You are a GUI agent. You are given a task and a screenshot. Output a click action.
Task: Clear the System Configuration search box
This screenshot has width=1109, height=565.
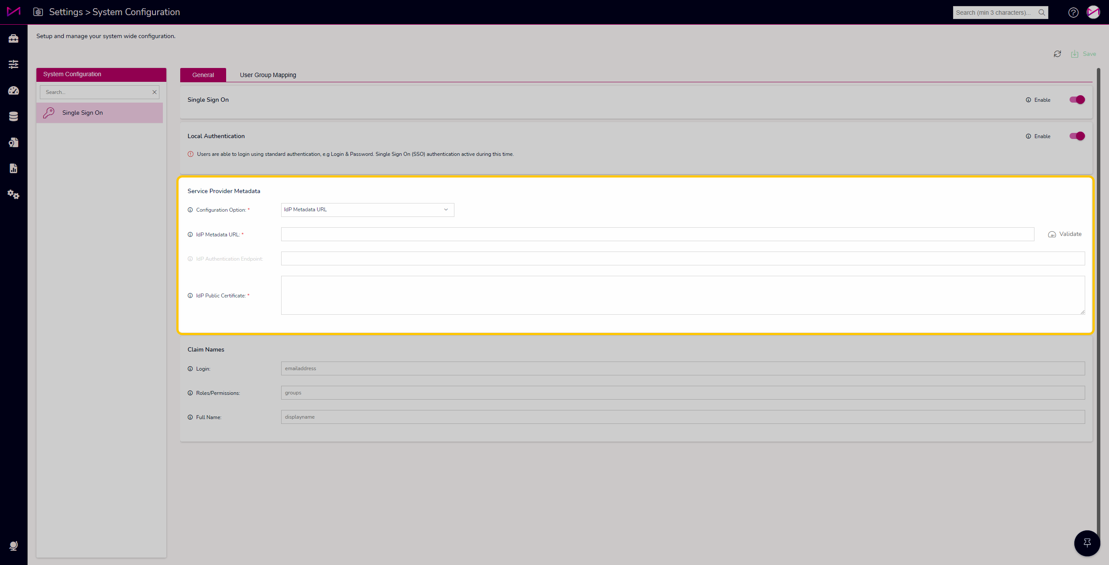pyautogui.click(x=154, y=92)
